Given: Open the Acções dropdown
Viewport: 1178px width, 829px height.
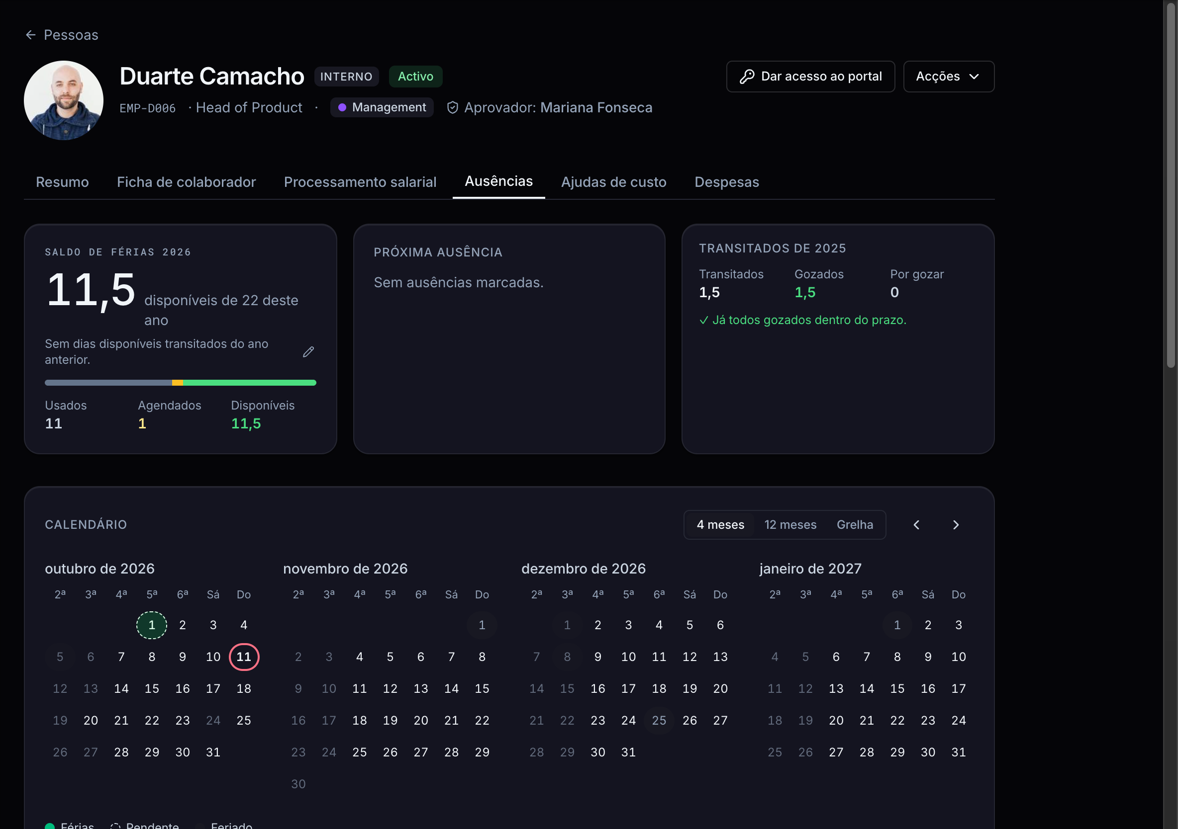Looking at the screenshot, I should pos(949,77).
